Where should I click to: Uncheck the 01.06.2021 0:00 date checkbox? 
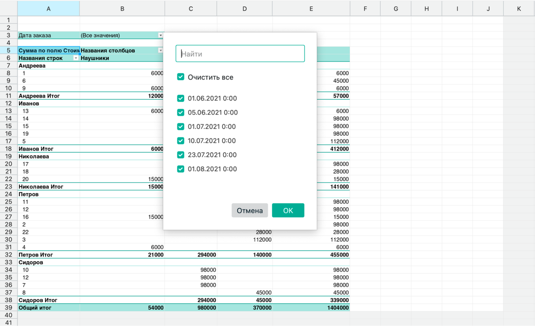pos(181,98)
